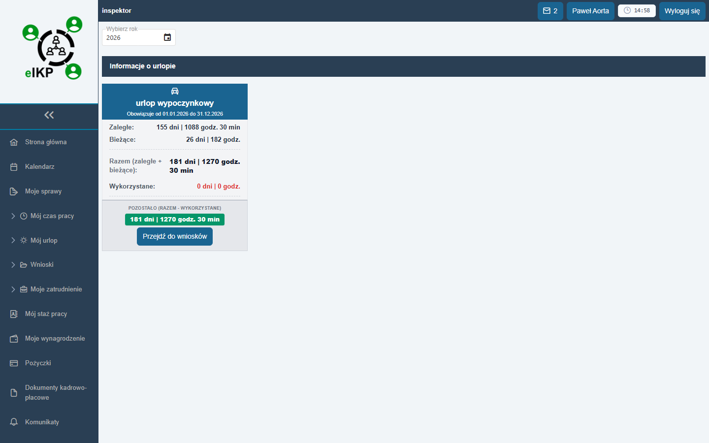The image size is (709, 443).
Task: Open Strona główna menu item
Action: pos(49,142)
